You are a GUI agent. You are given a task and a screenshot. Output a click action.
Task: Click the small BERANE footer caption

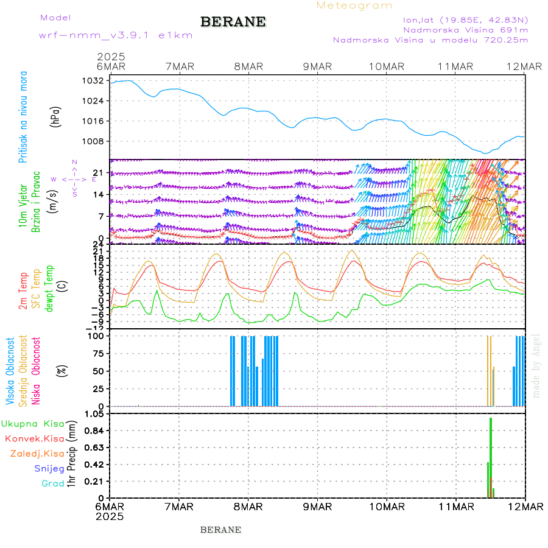click(x=220, y=530)
